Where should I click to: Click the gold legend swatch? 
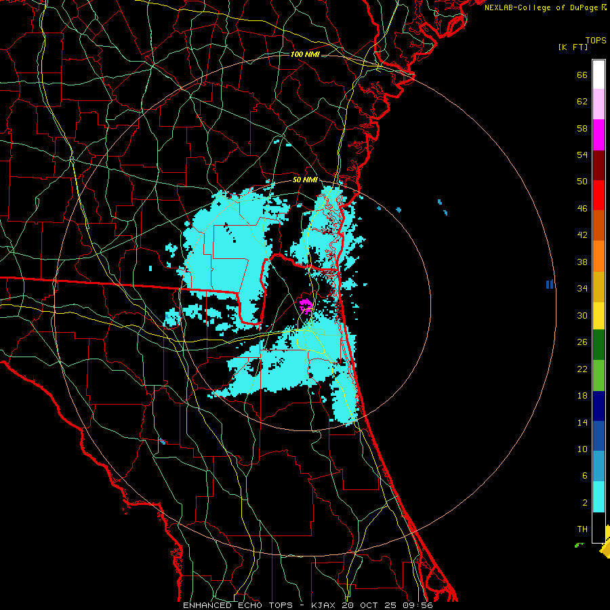coord(598,287)
